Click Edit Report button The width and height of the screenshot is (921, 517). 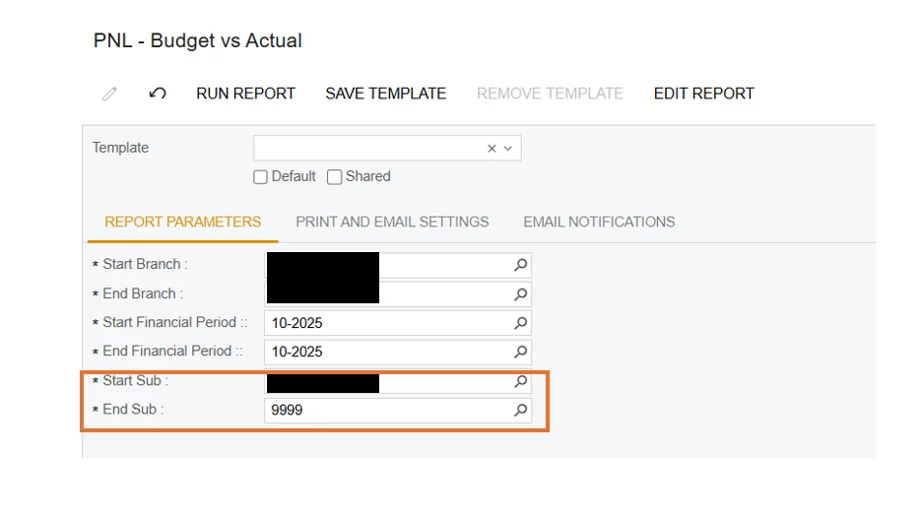coord(703,94)
